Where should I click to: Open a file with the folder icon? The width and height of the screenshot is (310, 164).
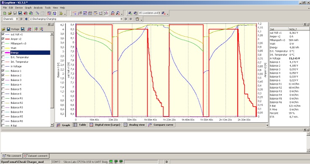pos(10,13)
